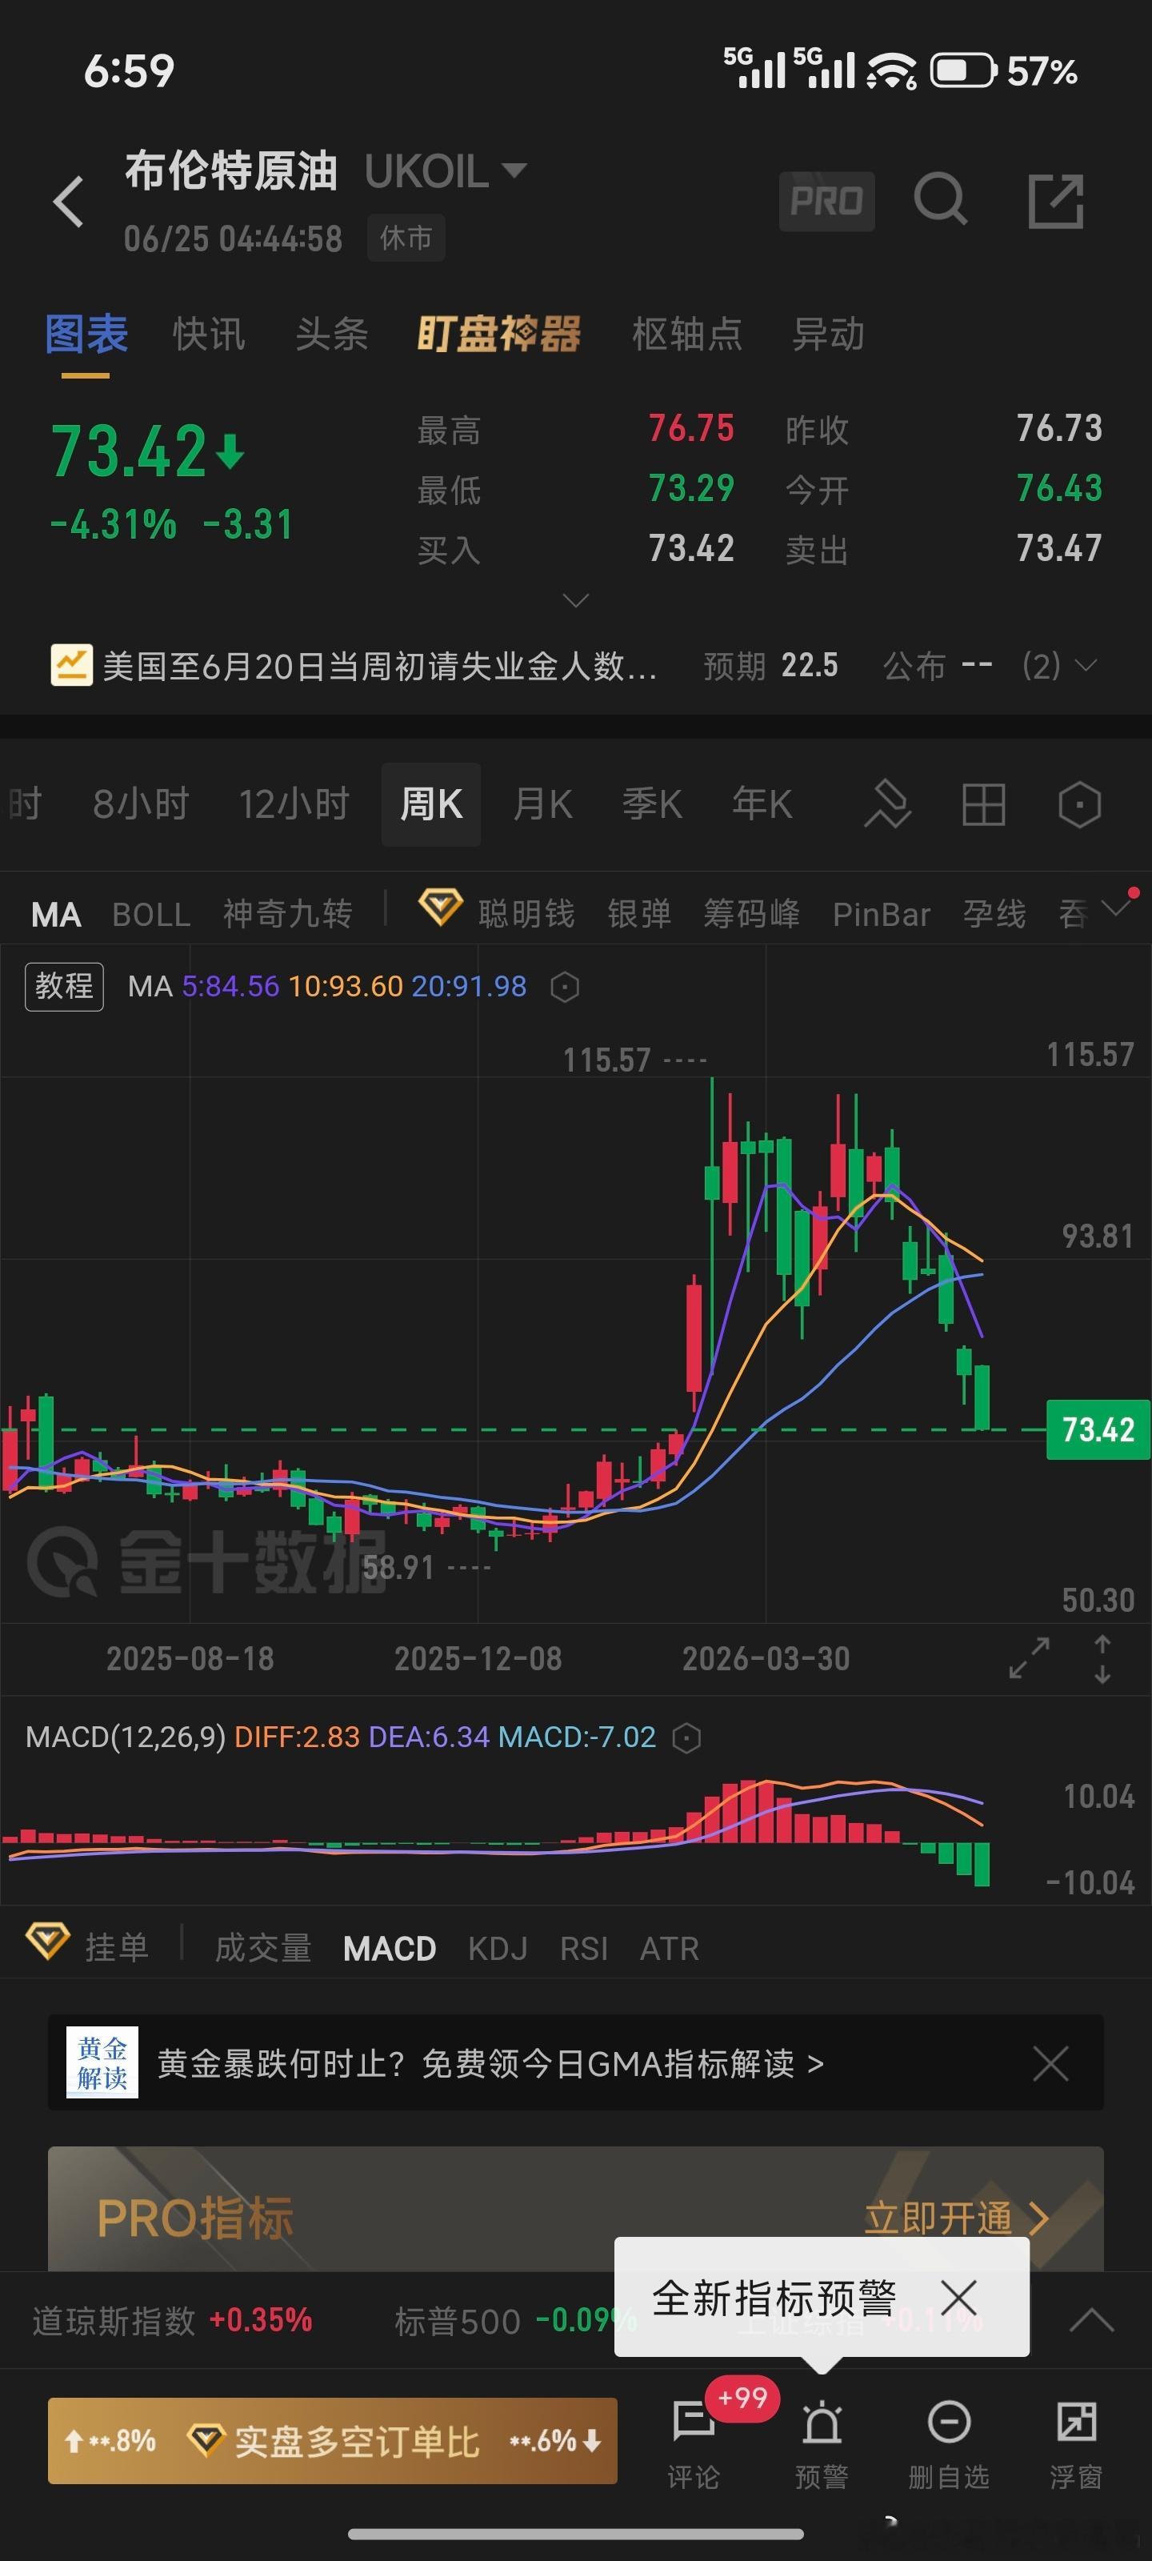Open 标普500 ticker

tap(515, 2320)
